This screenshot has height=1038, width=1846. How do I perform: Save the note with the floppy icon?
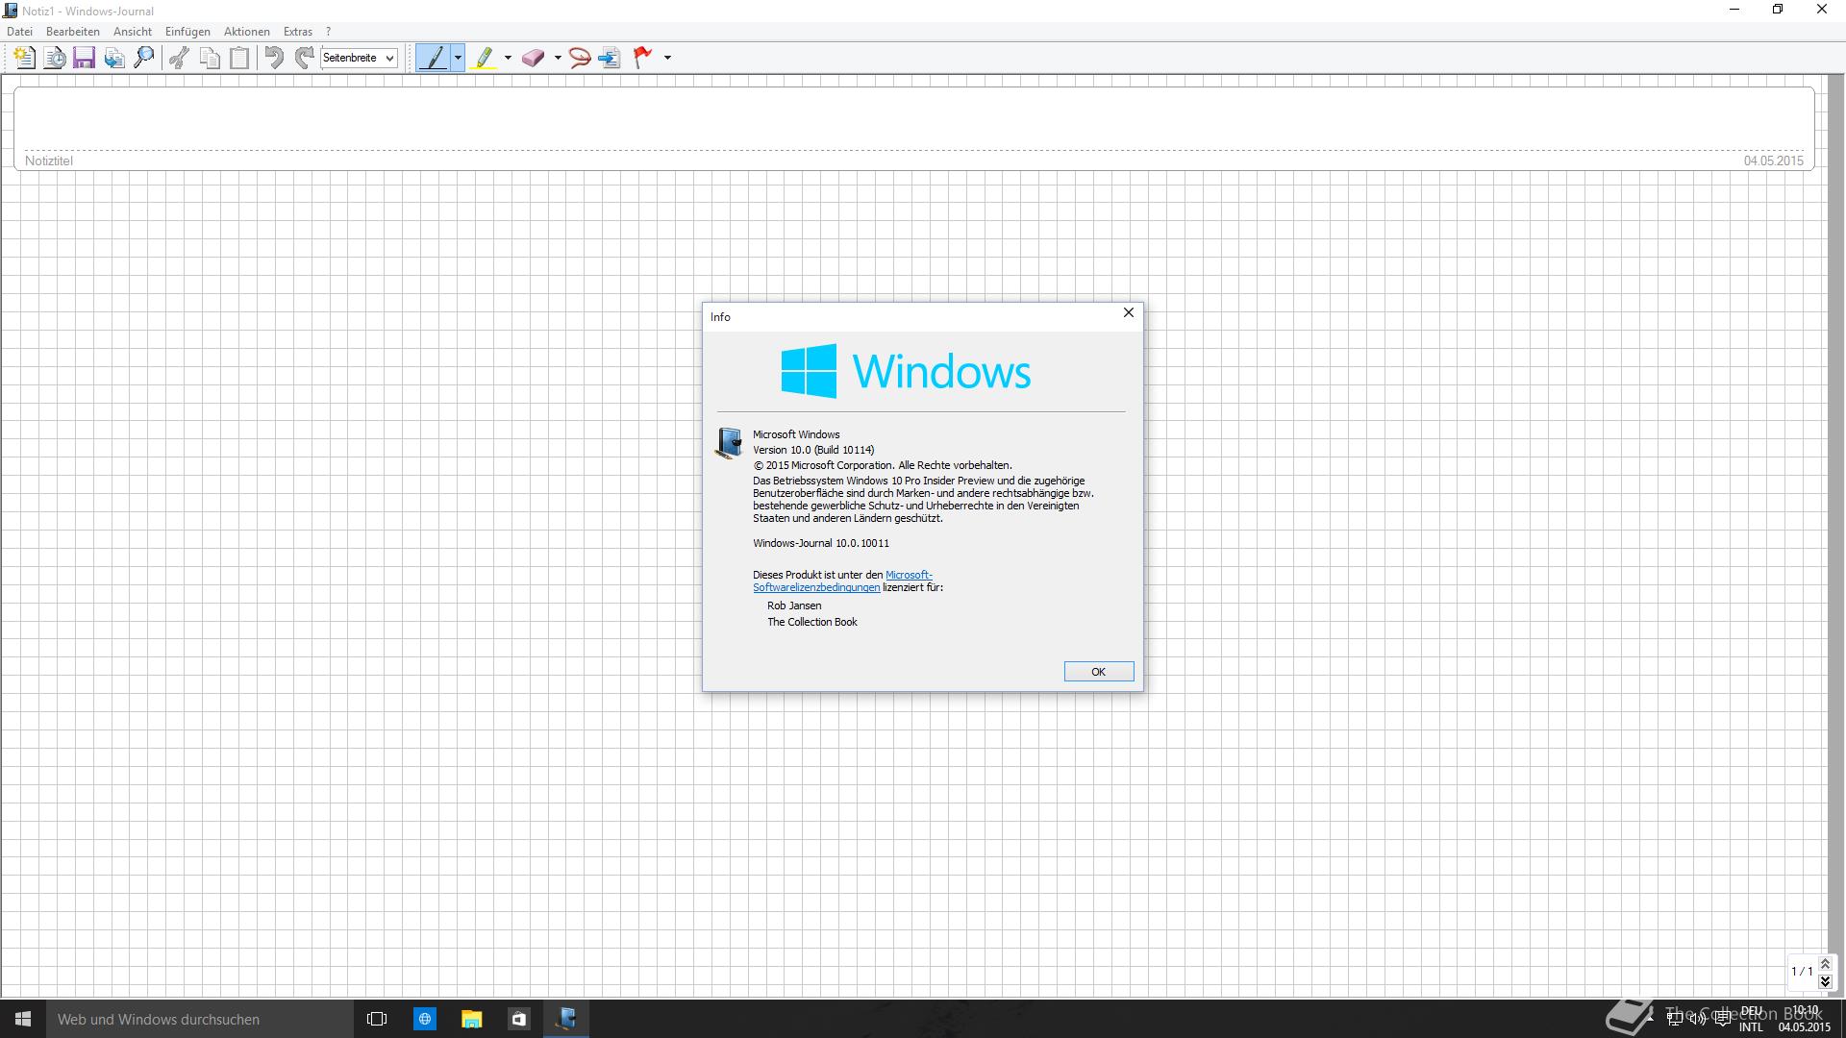(x=84, y=58)
